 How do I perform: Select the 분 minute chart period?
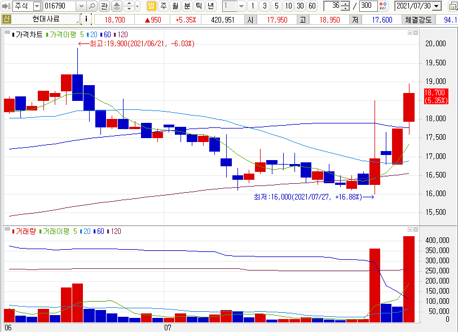click(187, 6)
